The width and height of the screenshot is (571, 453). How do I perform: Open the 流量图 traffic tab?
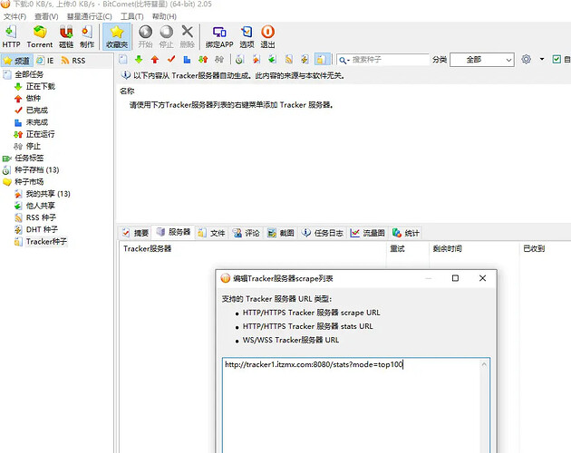[x=367, y=233]
